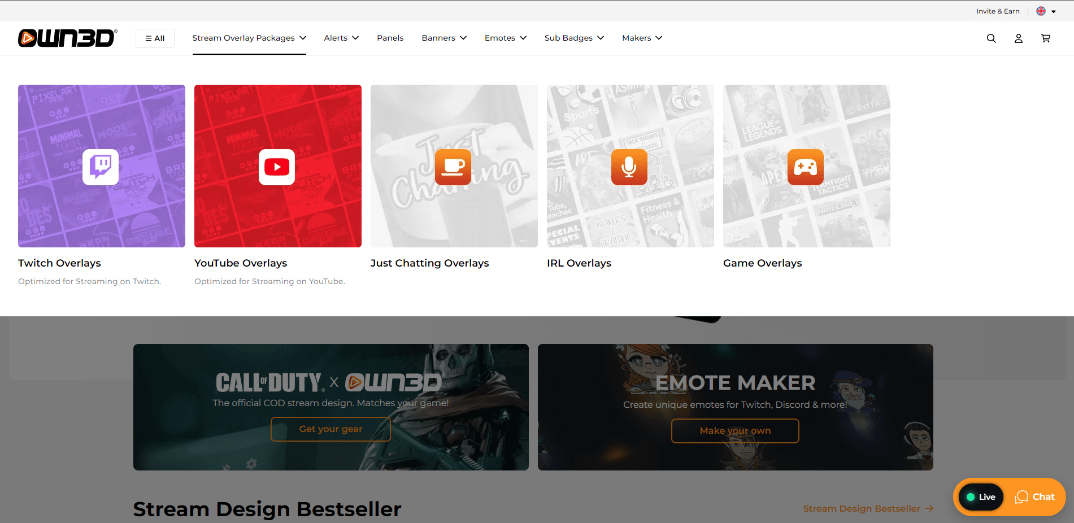Click the coffee cup icon on Just Chatting card
This screenshot has height=523, width=1074.
(453, 167)
